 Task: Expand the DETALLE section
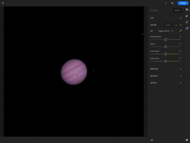pyautogui.click(x=166, y=76)
